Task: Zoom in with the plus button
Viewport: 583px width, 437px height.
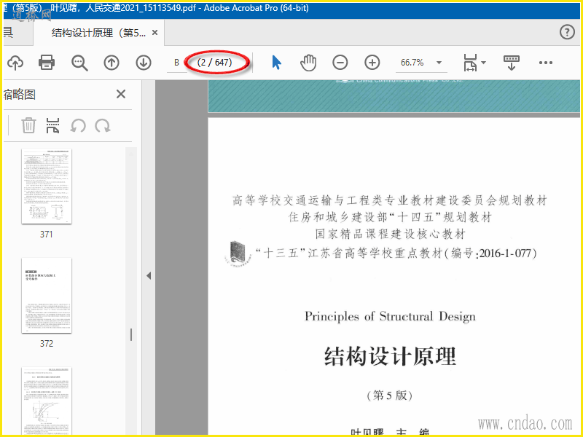Action: click(x=372, y=63)
